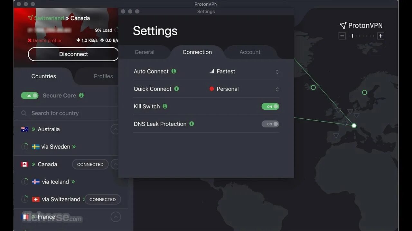Screen dimensions: 412x231
Task: Switch to the Profiles tab
Action: pos(103,76)
